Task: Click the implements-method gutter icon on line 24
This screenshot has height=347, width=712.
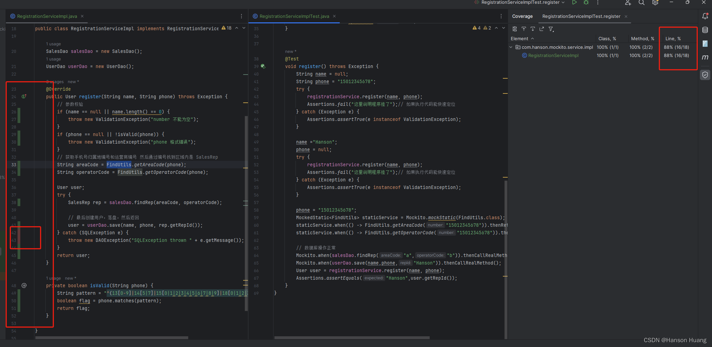Action: 24,97
